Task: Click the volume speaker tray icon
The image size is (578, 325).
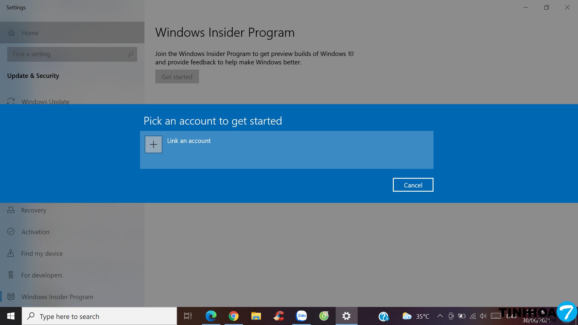Action: tap(483, 316)
